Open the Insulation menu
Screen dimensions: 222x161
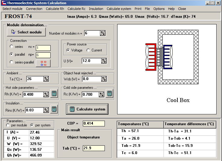pos(96,9)
